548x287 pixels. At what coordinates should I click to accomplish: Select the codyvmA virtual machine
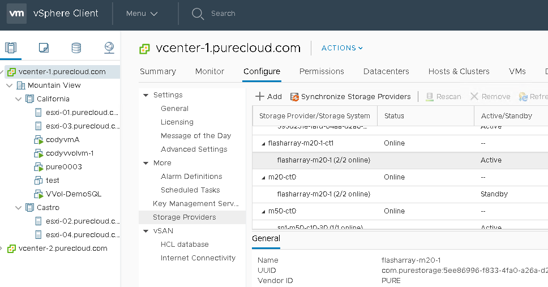62,139
